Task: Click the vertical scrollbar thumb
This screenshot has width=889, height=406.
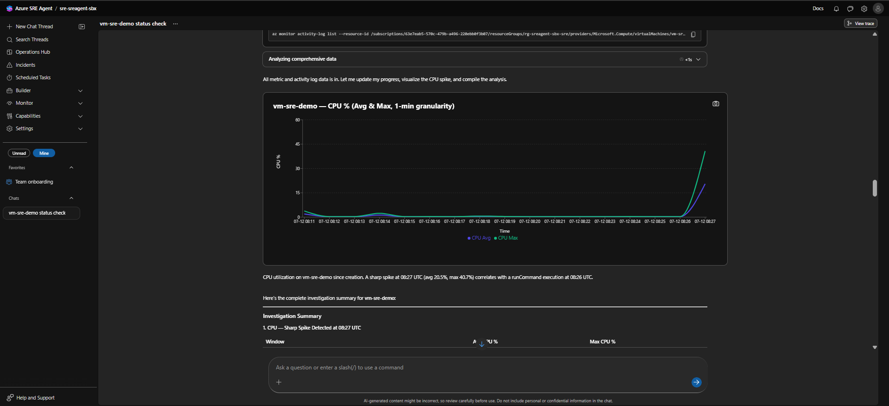Action: 875,188
